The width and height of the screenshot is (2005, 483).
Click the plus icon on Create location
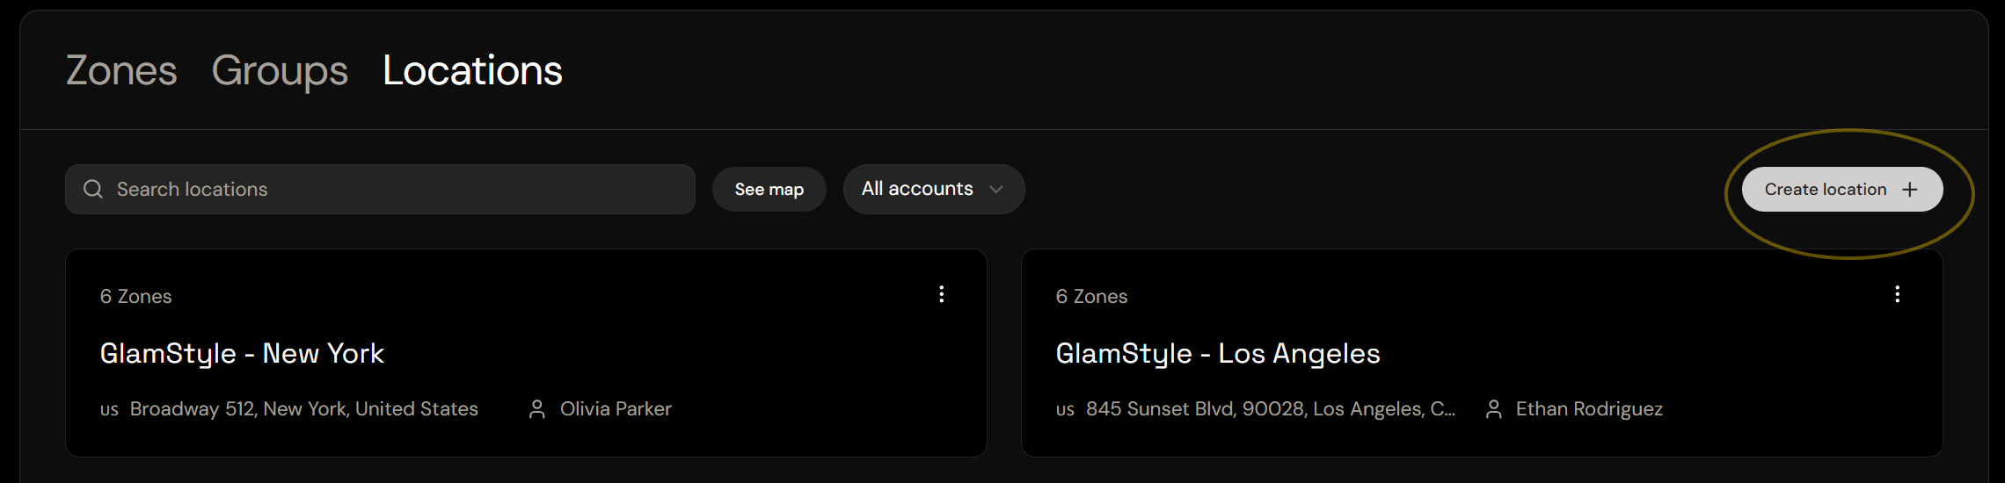pyautogui.click(x=1909, y=190)
